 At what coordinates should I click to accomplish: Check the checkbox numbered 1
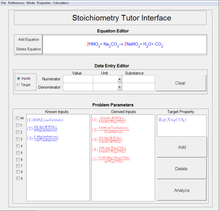click(x=17, y=125)
